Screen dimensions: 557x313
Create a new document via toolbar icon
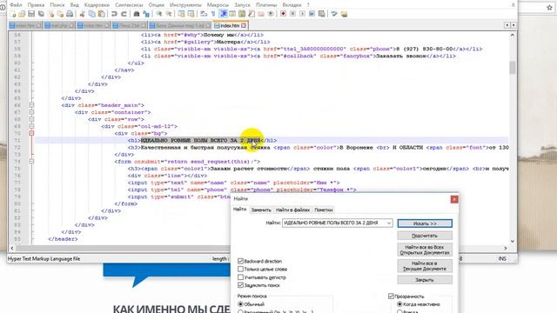pos(14,14)
